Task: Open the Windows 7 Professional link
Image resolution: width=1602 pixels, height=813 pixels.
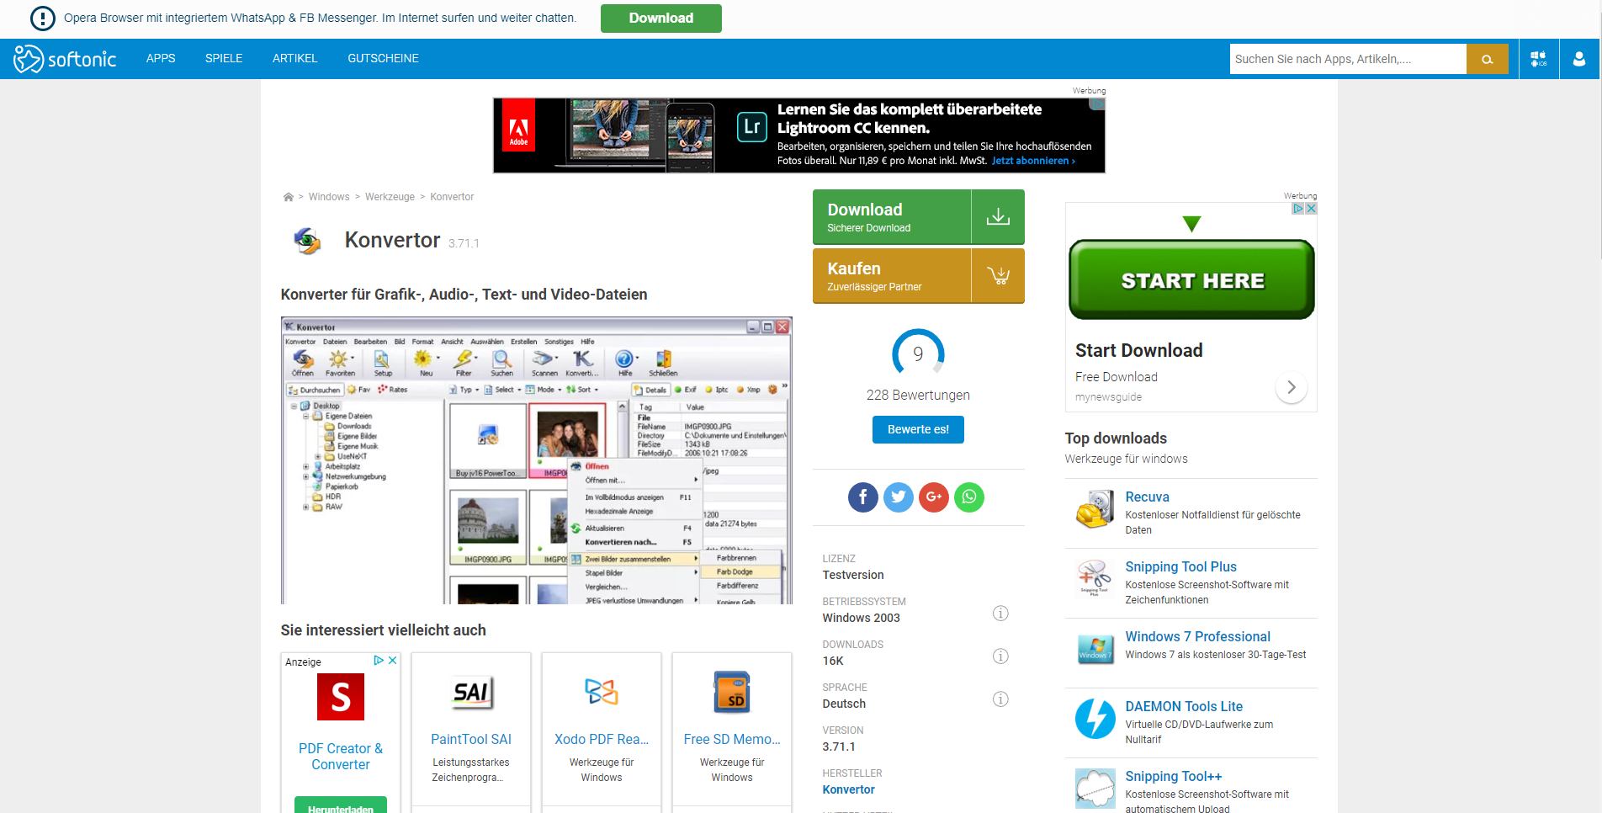Action: click(1198, 637)
